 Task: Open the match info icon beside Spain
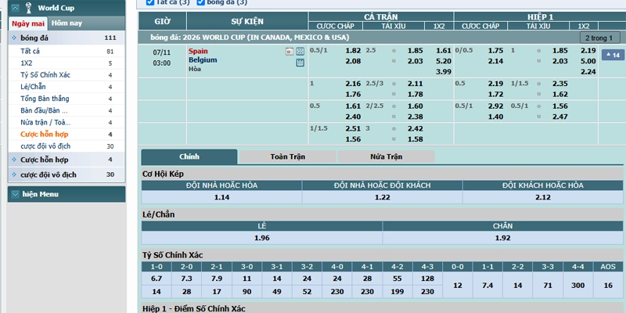[290, 51]
